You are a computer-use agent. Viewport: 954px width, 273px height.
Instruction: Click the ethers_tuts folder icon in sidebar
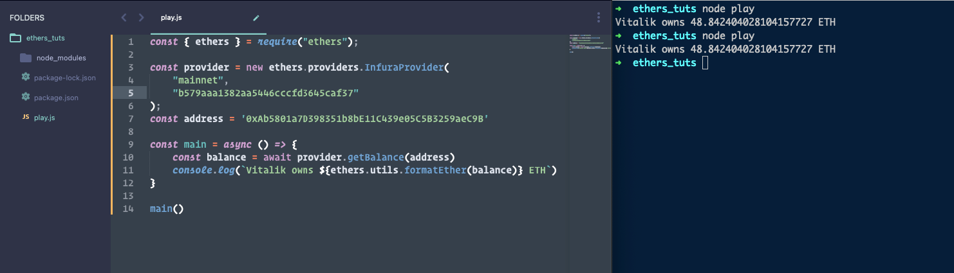pyautogui.click(x=15, y=38)
